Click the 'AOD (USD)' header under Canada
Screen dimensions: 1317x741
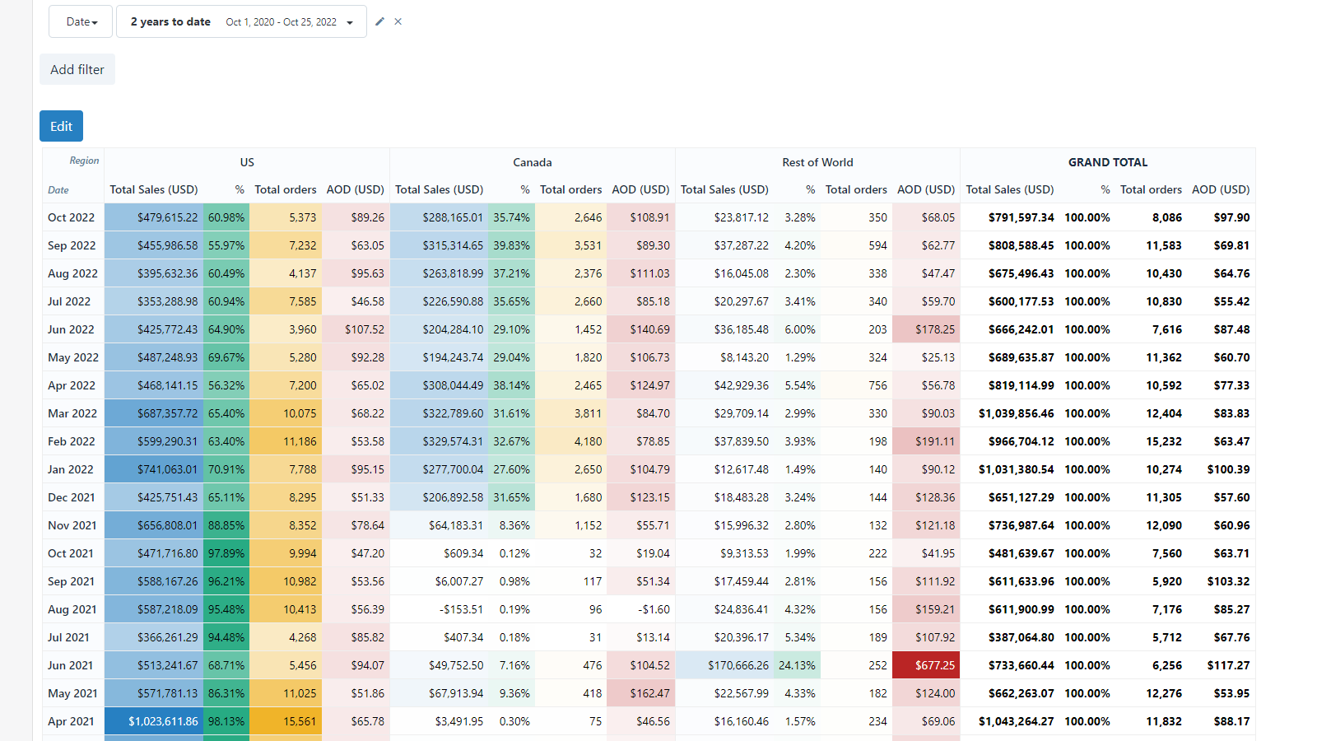641,189
